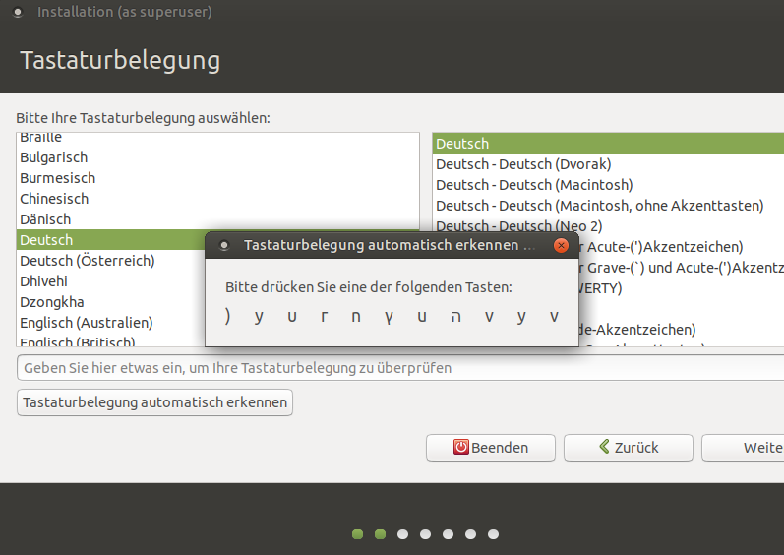Select Macintosh, ohne Akzenttasten variant
784x555 pixels.
tap(599, 206)
